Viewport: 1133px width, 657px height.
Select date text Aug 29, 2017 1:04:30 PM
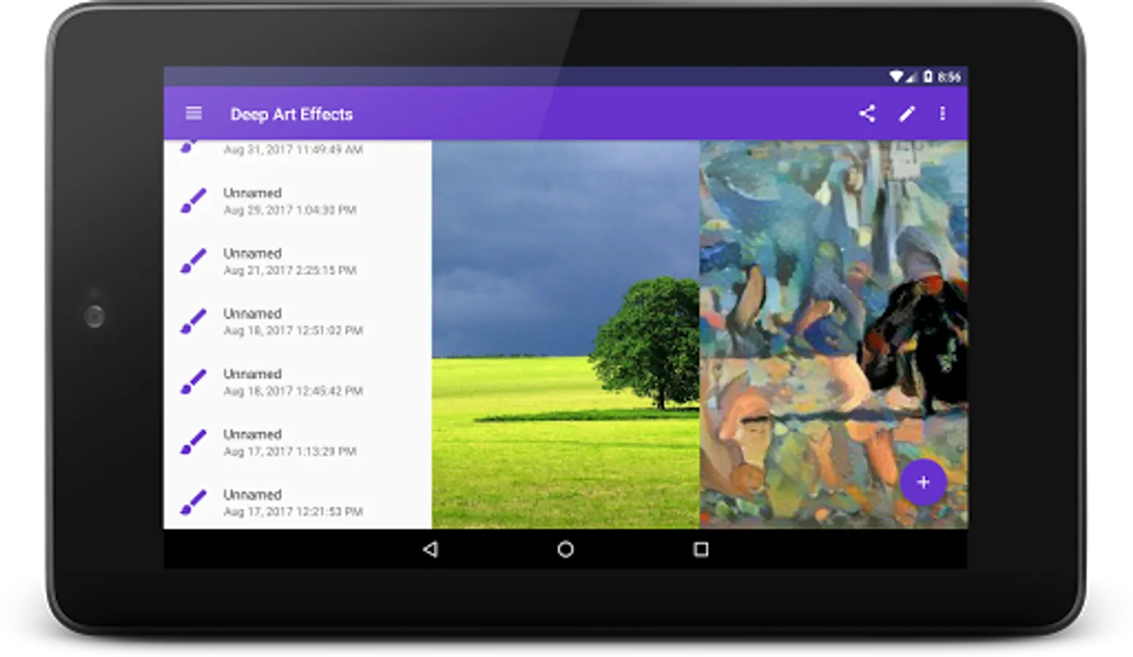[x=290, y=210]
